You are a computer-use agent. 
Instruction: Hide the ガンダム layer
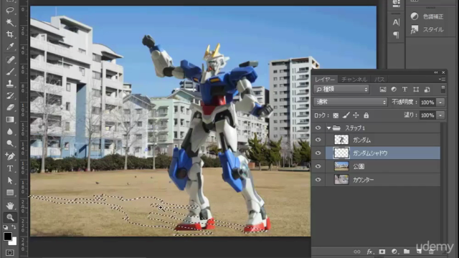point(318,140)
